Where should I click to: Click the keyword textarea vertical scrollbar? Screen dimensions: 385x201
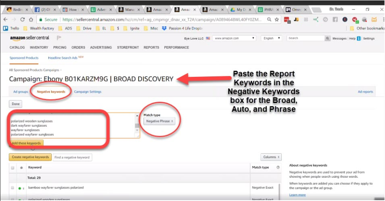pos(137,125)
